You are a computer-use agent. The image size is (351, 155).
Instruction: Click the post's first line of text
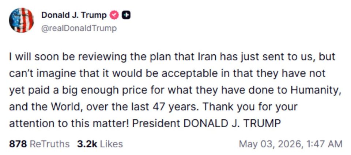click(172, 57)
